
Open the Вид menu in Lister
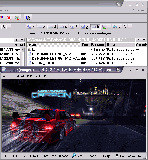pyautogui.click(x=30, y=76)
